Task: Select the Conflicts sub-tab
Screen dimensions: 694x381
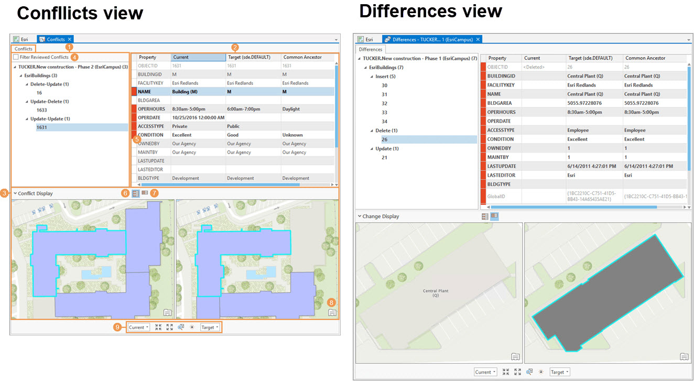Action: pyautogui.click(x=24, y=48)
